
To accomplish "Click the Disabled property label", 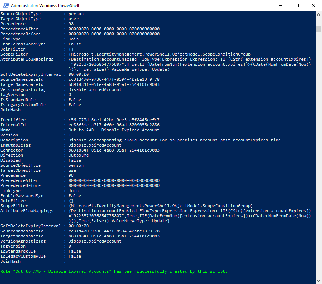I will coord(10,160).
